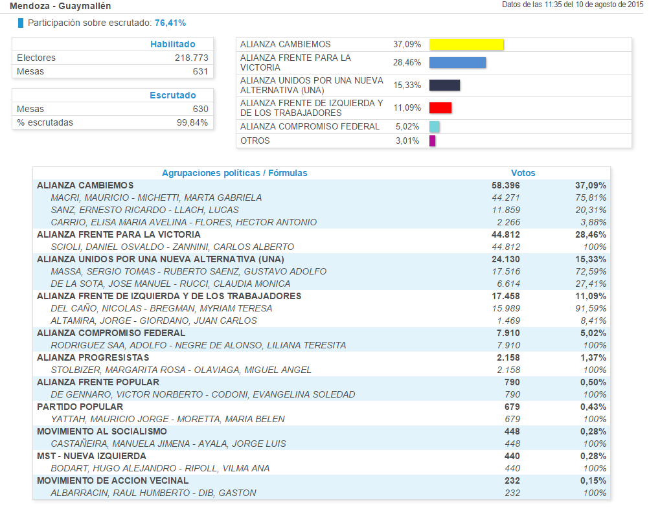Click the Mendoza - Guaymallén page title

(x=60, y=6)
